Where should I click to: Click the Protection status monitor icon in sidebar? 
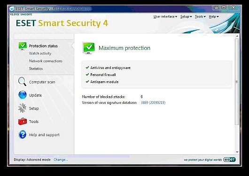click(23, 46)
